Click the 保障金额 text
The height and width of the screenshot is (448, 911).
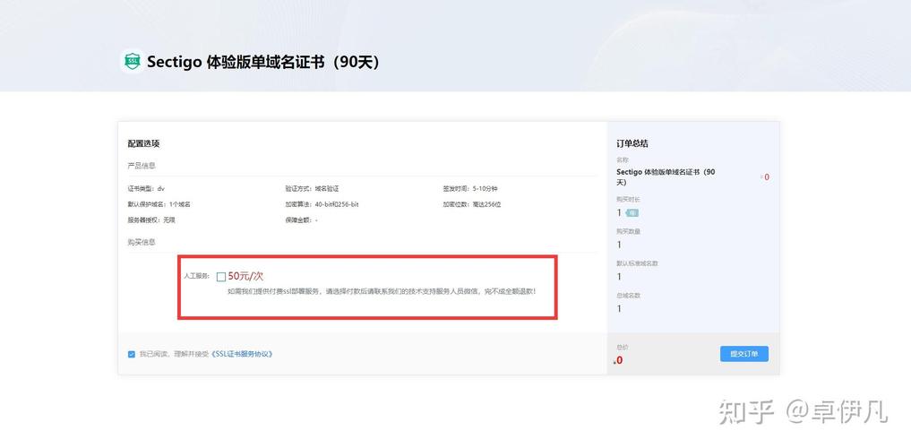[x=301, y=220]
